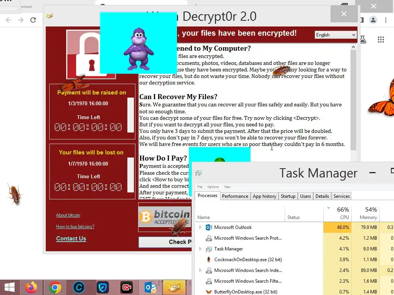The image size is (394, 295).
Task: Minimize the Task Manager window
Action: pyautogui.click(x=372, y=172)
